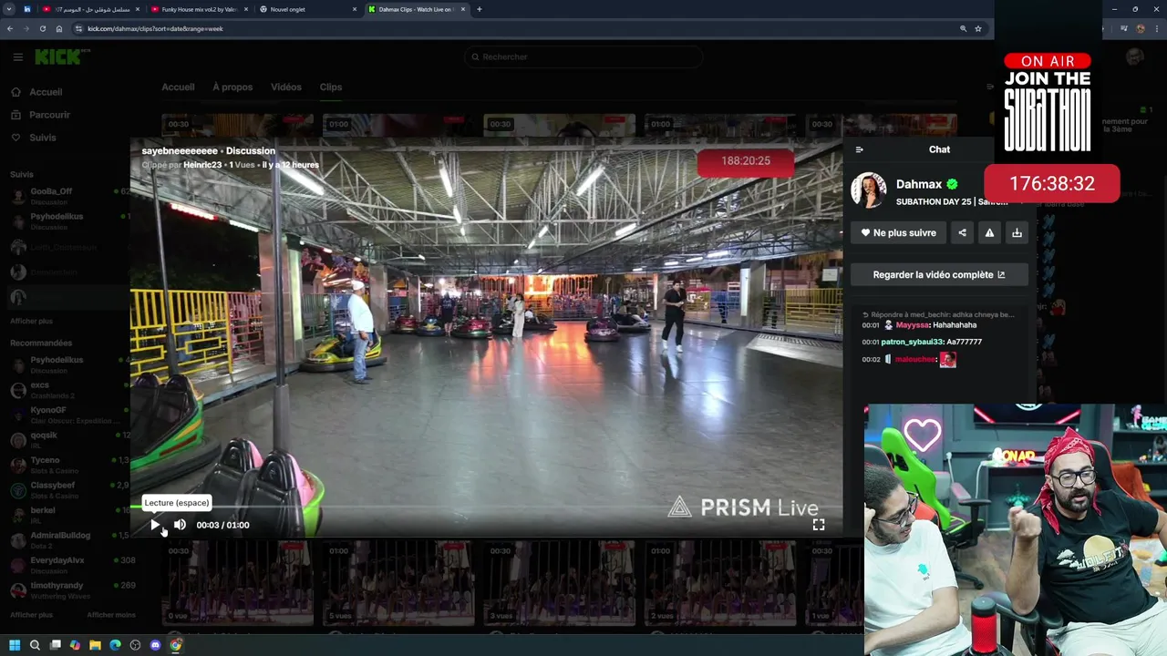Open Task View from taskbar

pyautogui.click(x=55, y=645)
